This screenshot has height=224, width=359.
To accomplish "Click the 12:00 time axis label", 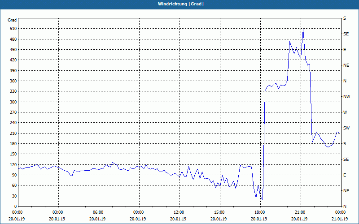I will pyautogui.click(x=179, y=212).
